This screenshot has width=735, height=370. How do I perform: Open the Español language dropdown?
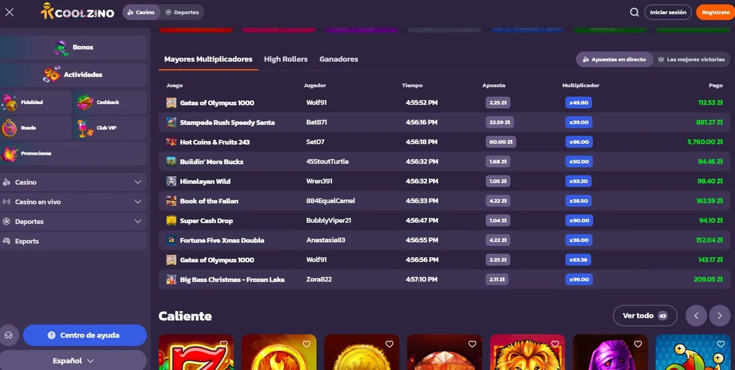coord(73,361)
